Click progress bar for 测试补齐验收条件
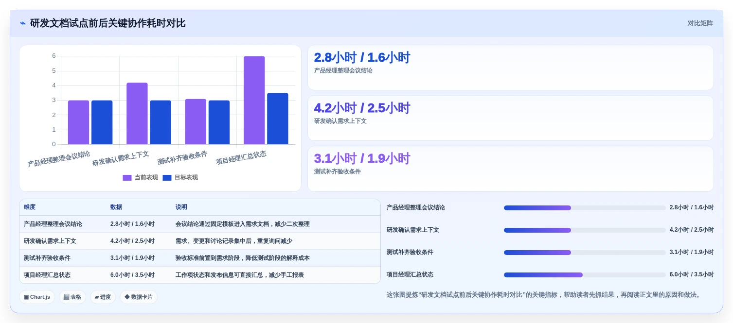Viewport: 733px width, 323px height. click(585, 253)
